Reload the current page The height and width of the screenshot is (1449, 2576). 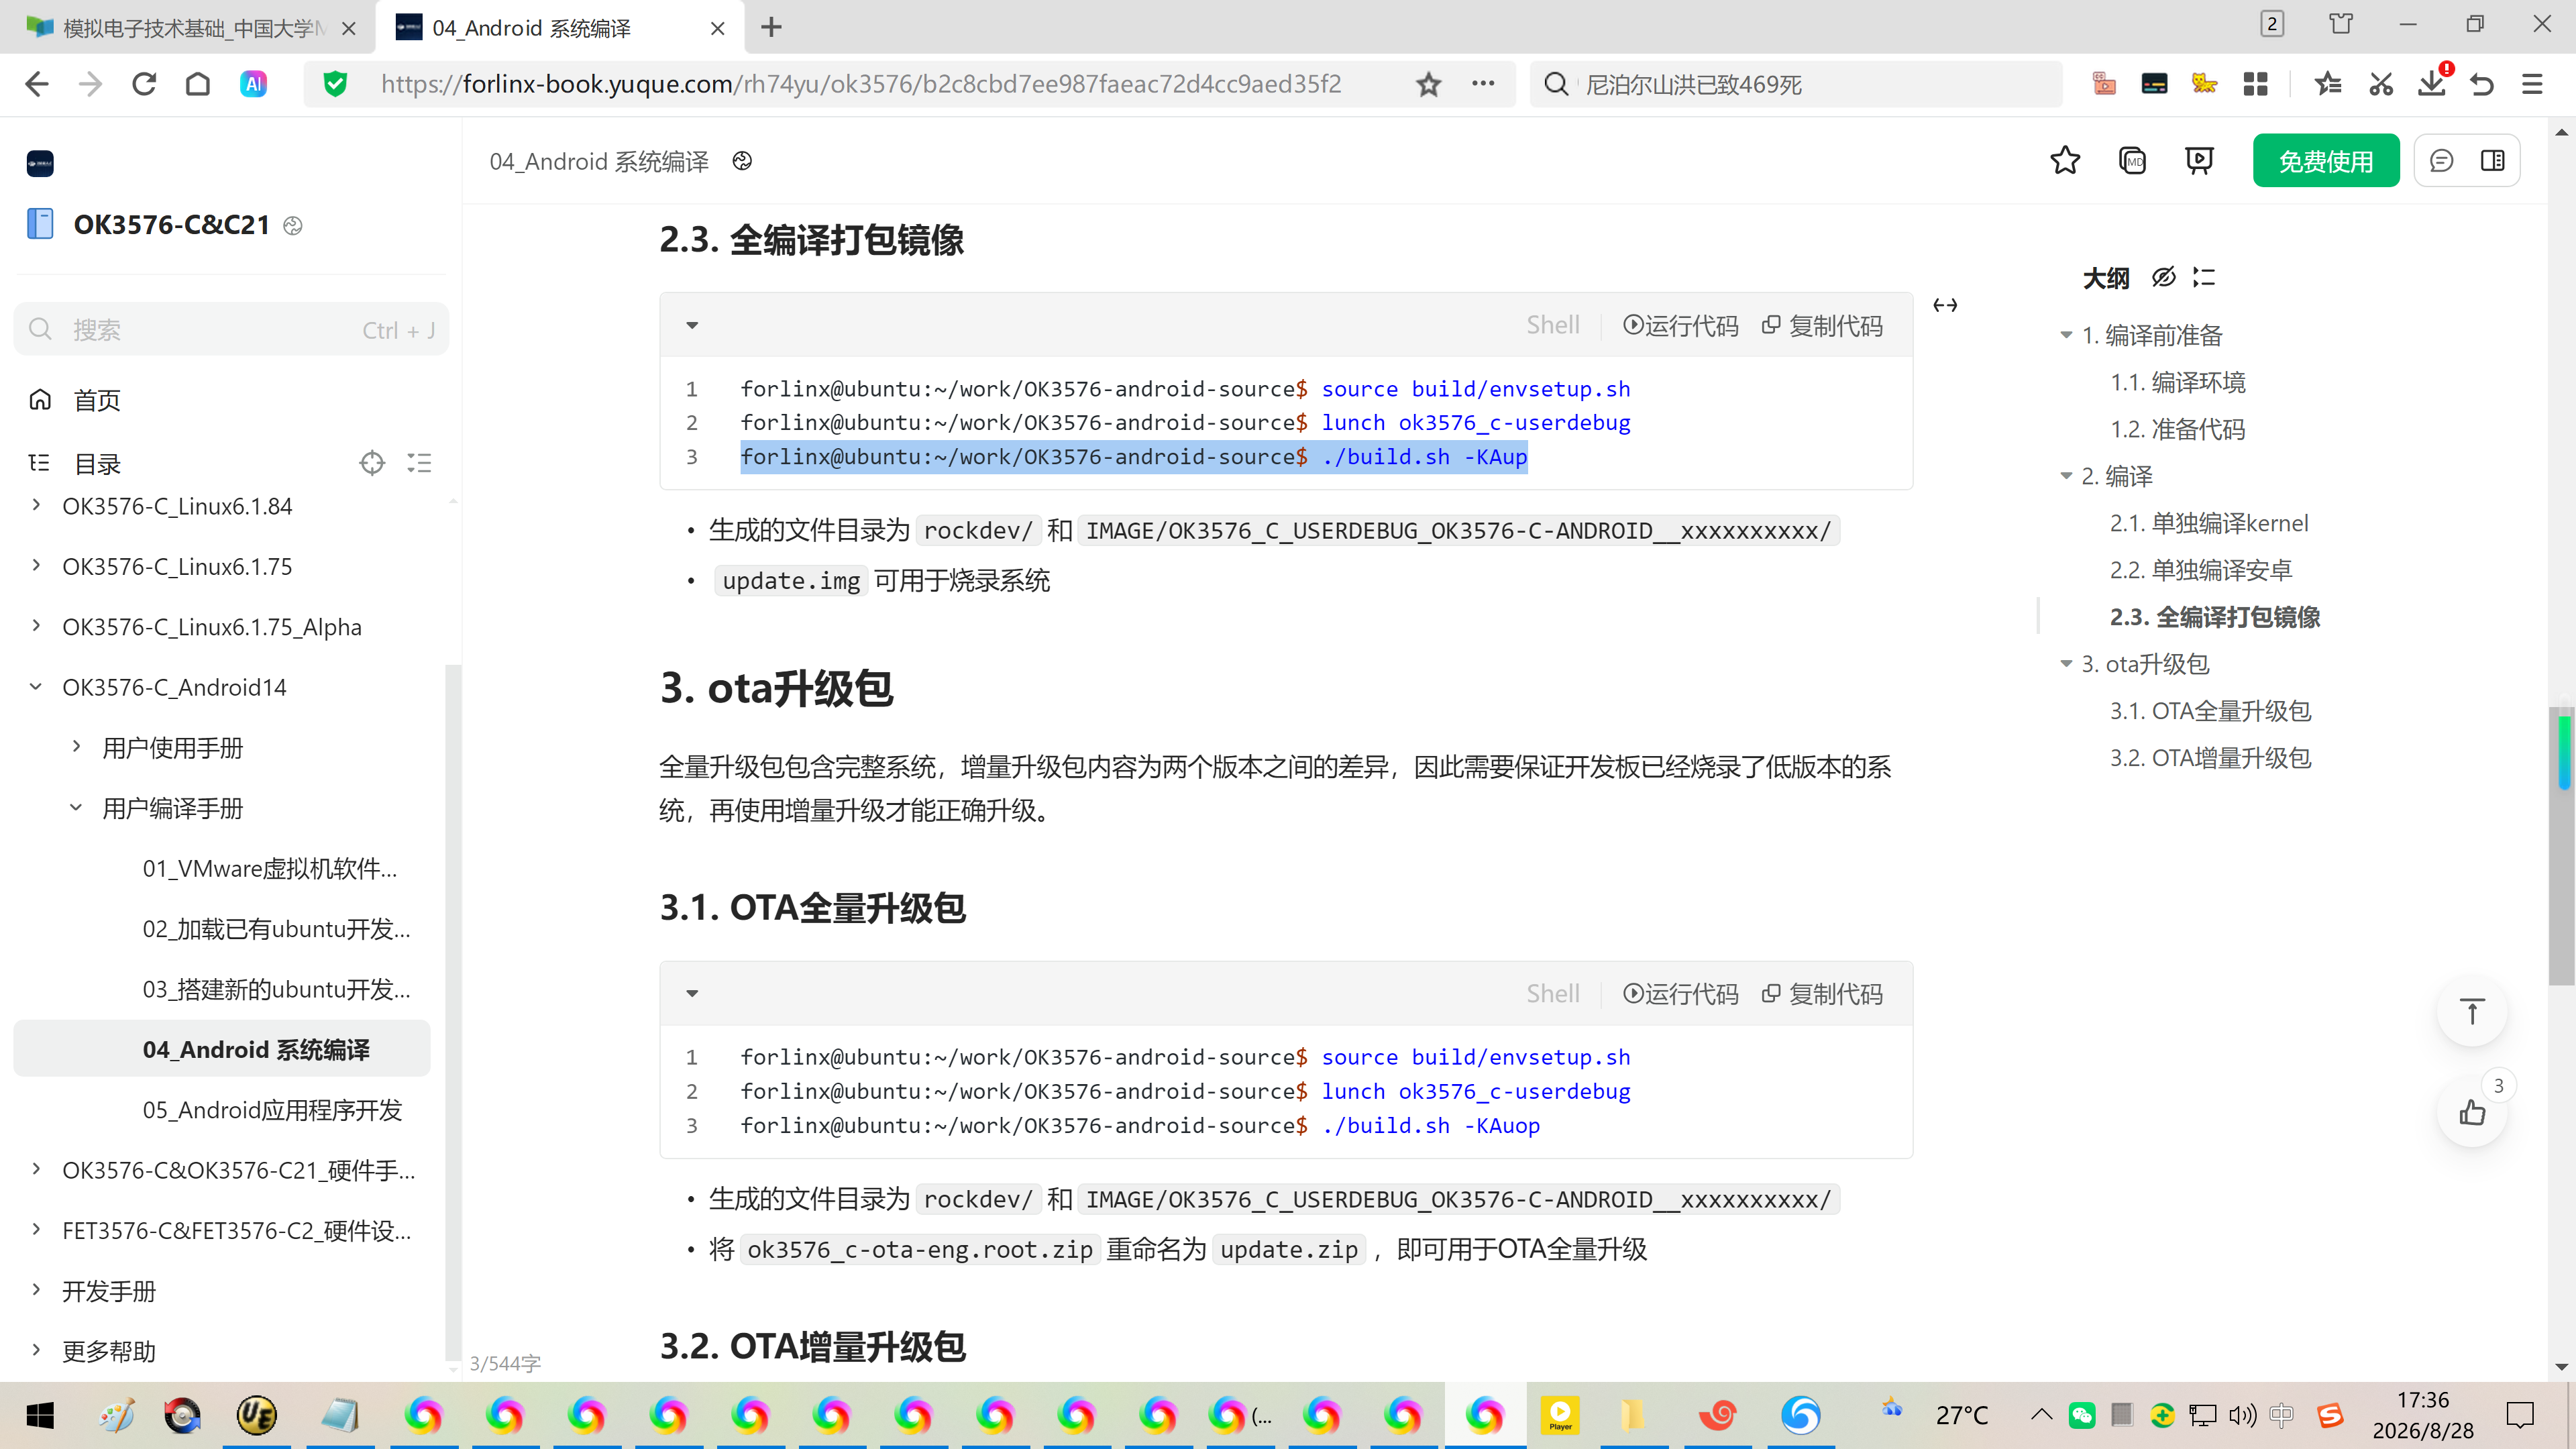pyautogui.click(x=144, y=84)
